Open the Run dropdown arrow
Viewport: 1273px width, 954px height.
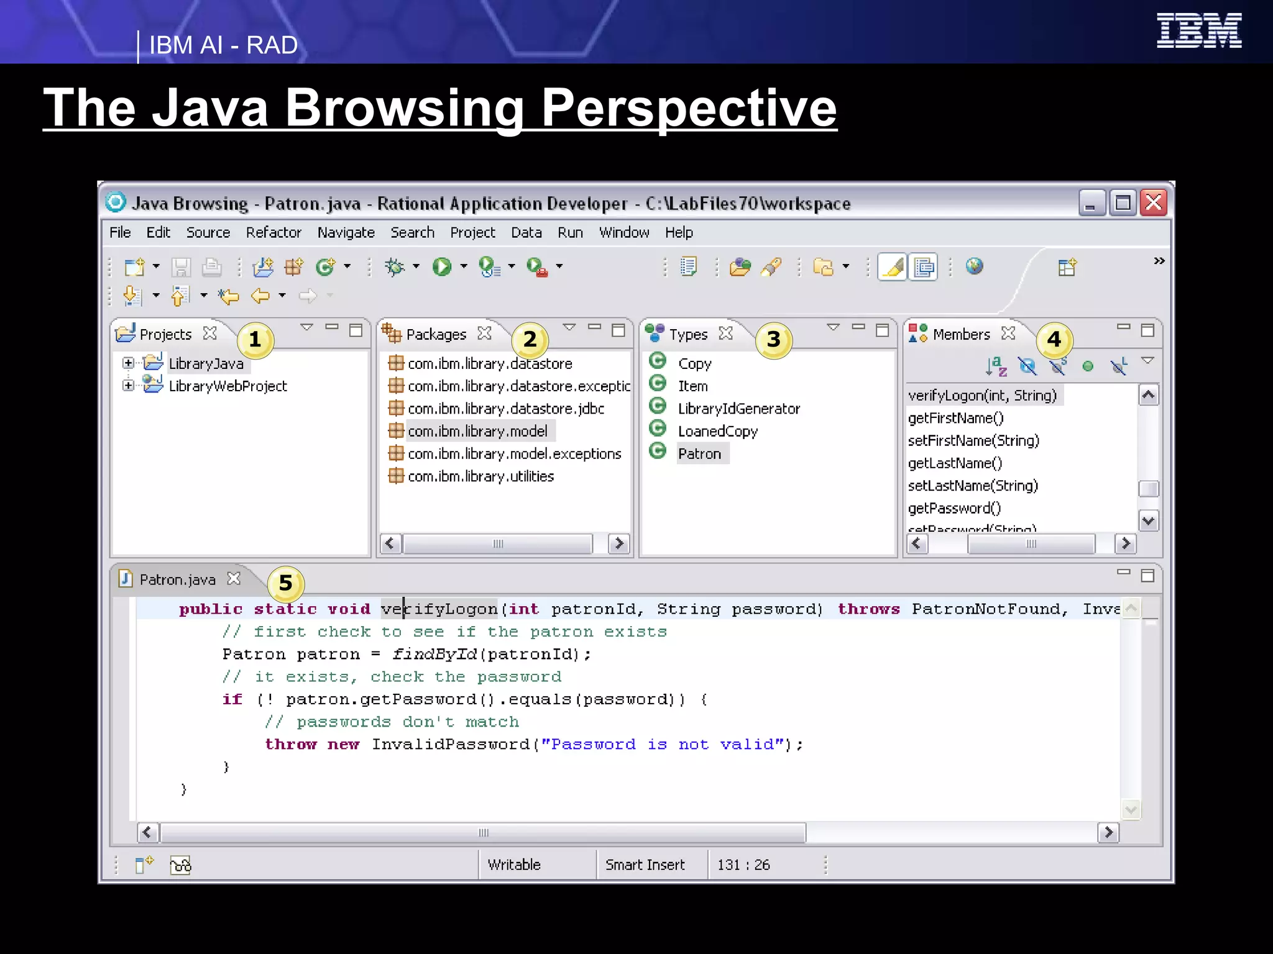pyautogui.click(x=464, y=266)
